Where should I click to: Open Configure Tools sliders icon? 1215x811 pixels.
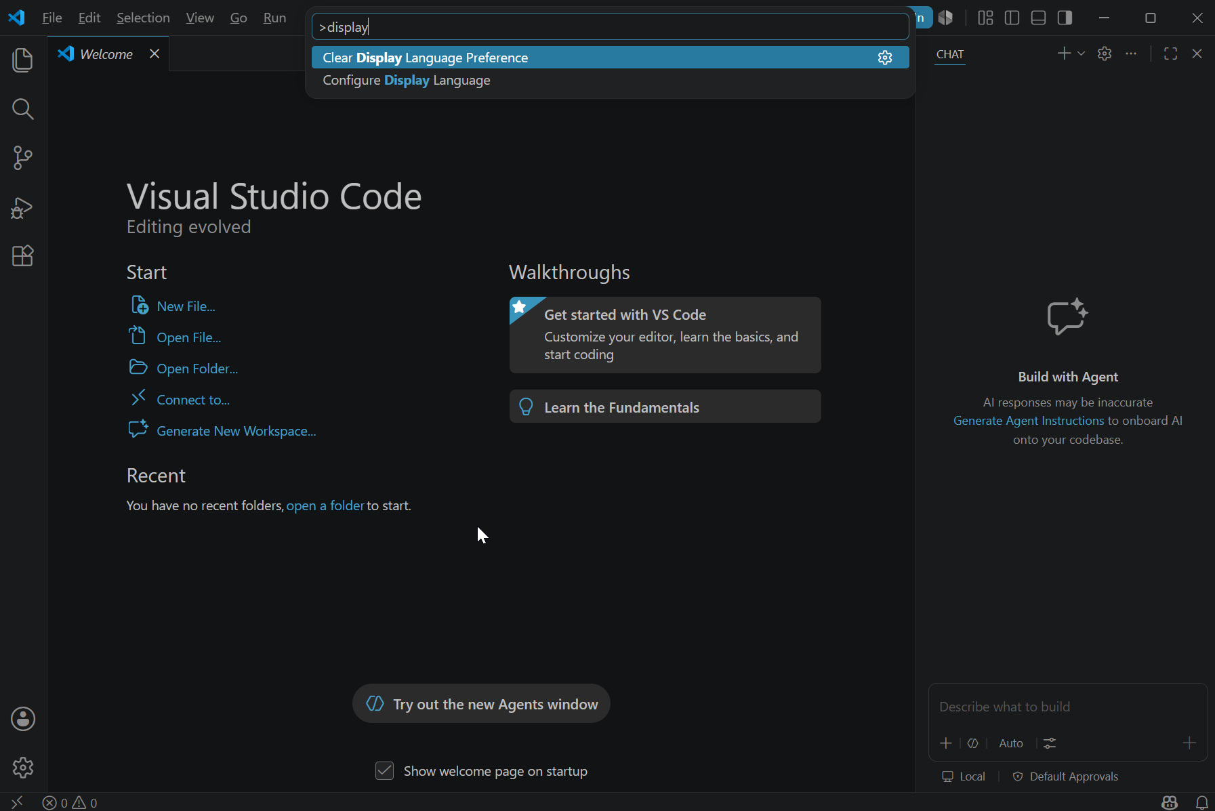1050,743
